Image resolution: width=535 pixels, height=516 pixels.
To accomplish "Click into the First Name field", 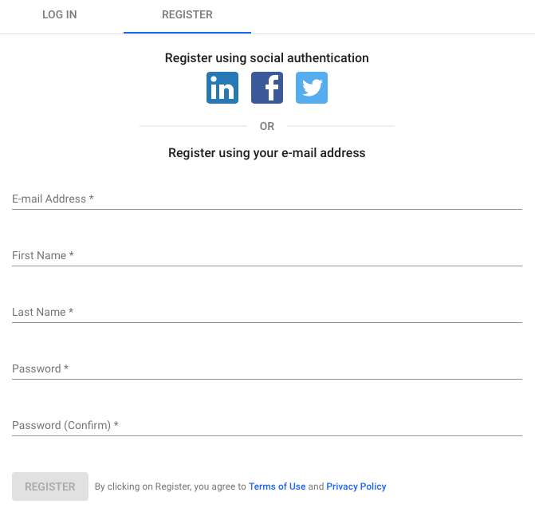I will (267, 256).
